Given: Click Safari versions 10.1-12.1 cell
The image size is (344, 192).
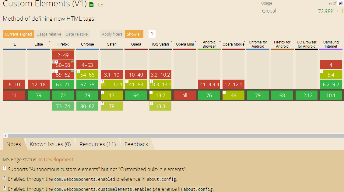Looking at the screenshot, I should [112, 84].
